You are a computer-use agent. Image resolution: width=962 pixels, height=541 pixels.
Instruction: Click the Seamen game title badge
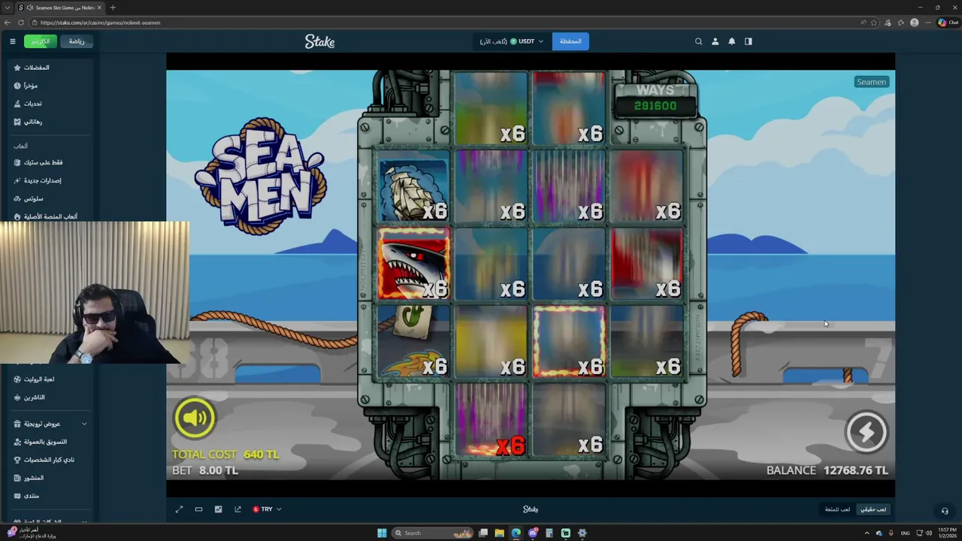click(x=872, y=82)
